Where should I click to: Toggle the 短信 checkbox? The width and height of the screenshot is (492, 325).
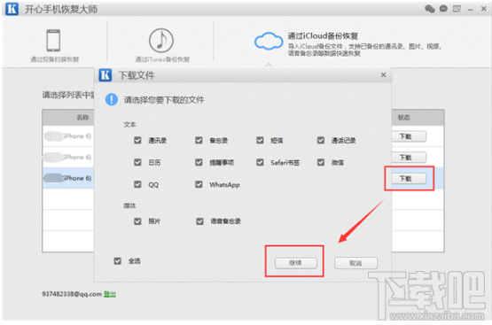(x=260, y=140)
